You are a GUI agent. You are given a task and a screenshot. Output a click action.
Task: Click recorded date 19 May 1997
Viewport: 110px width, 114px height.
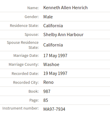click(55, 73)
